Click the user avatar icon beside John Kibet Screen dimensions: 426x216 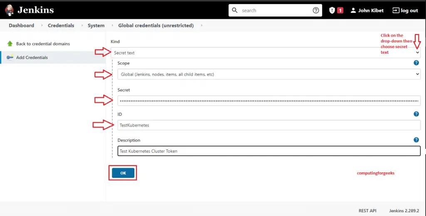pyautogui.click(x=353, y=10)
